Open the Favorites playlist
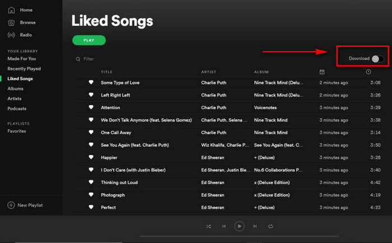 17,131
